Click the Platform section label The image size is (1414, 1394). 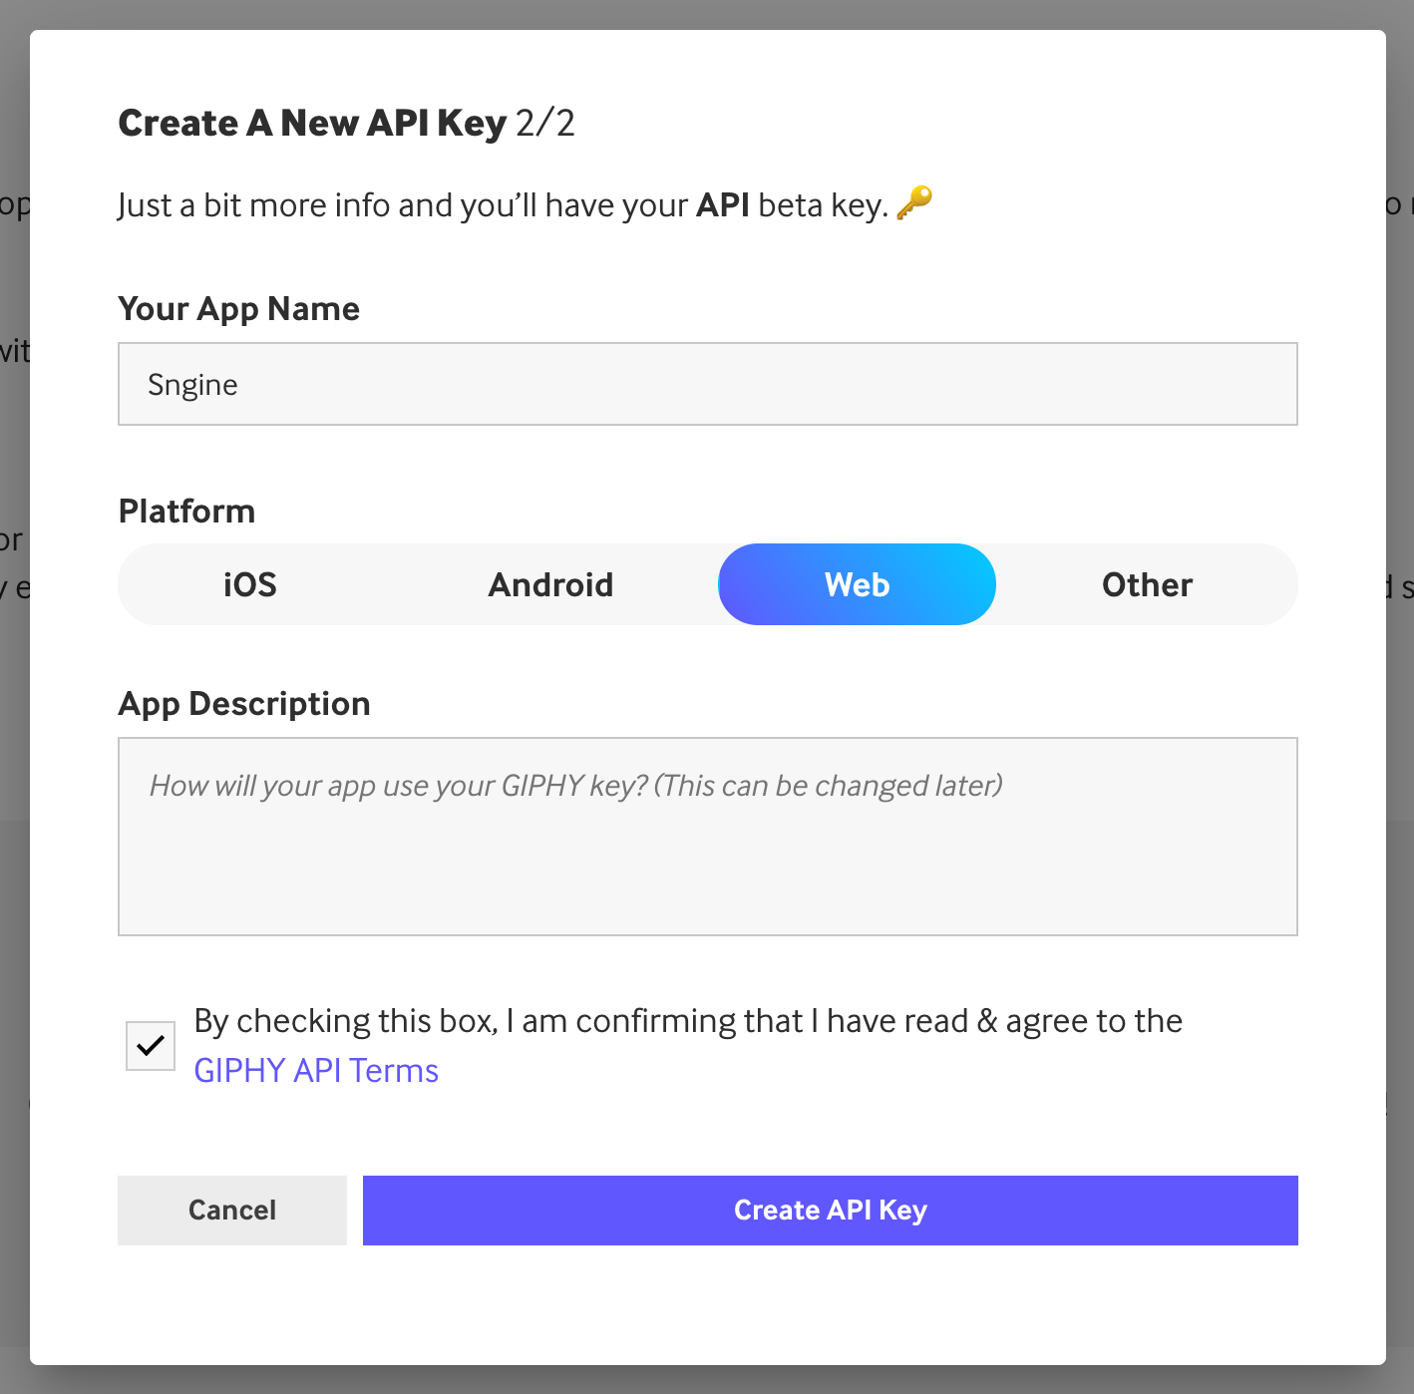(x=186, y=512)
